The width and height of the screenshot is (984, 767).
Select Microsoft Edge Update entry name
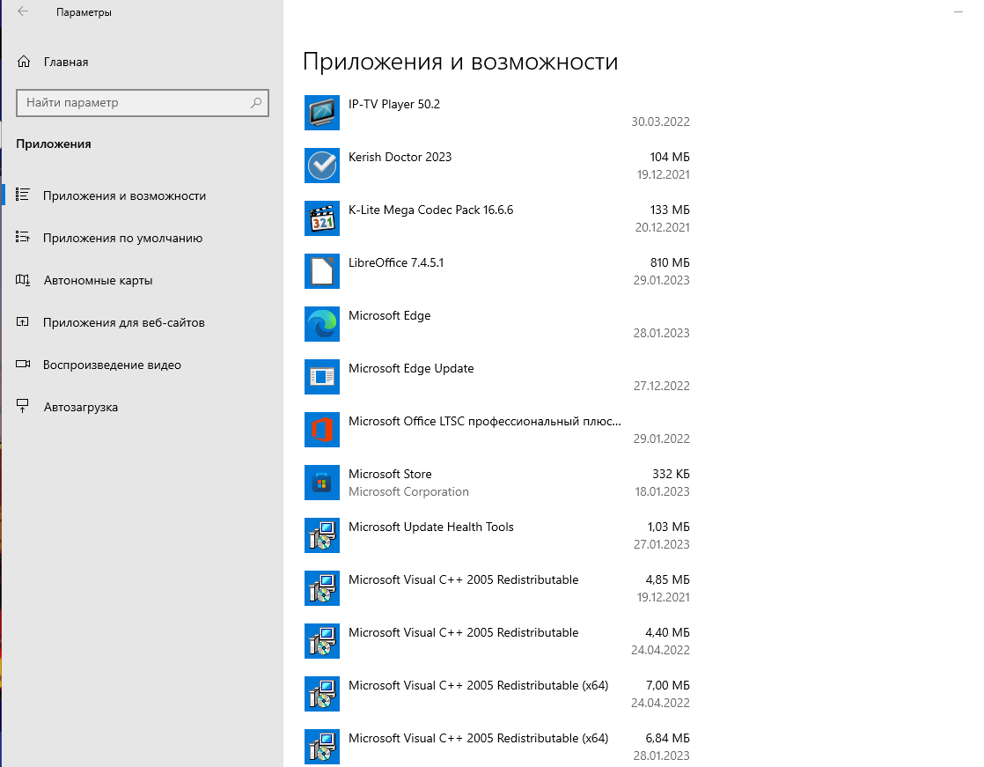point(411,368)
